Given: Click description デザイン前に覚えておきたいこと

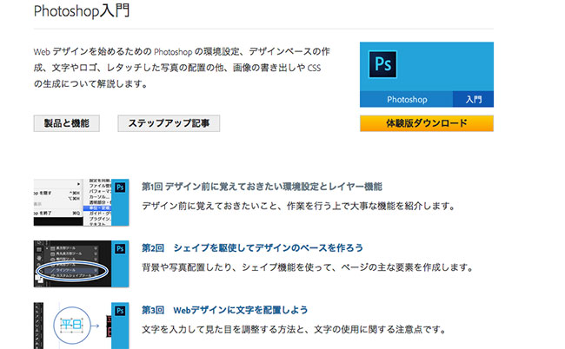Looking at the screenshot, I should 299,206.
